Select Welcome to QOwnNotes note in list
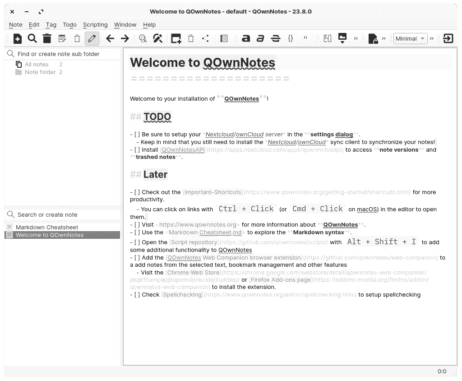462x381 pixels. (x=62, y=235)
